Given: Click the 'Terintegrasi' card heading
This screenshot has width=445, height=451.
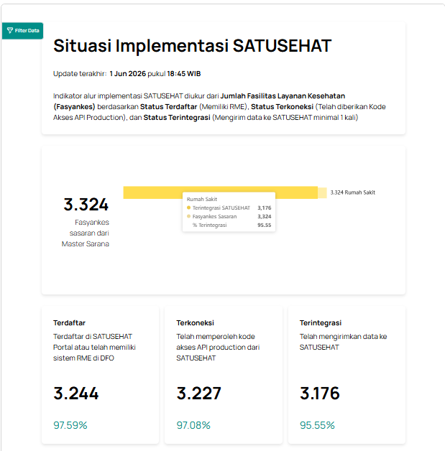Looking at the screenshot, I should pos(321,322).
